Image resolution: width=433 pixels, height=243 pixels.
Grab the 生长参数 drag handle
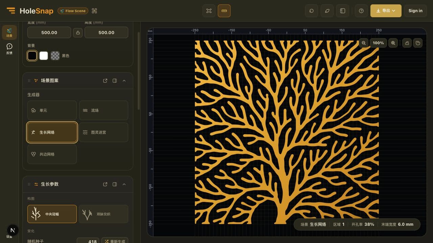click(x=29, y=184)
